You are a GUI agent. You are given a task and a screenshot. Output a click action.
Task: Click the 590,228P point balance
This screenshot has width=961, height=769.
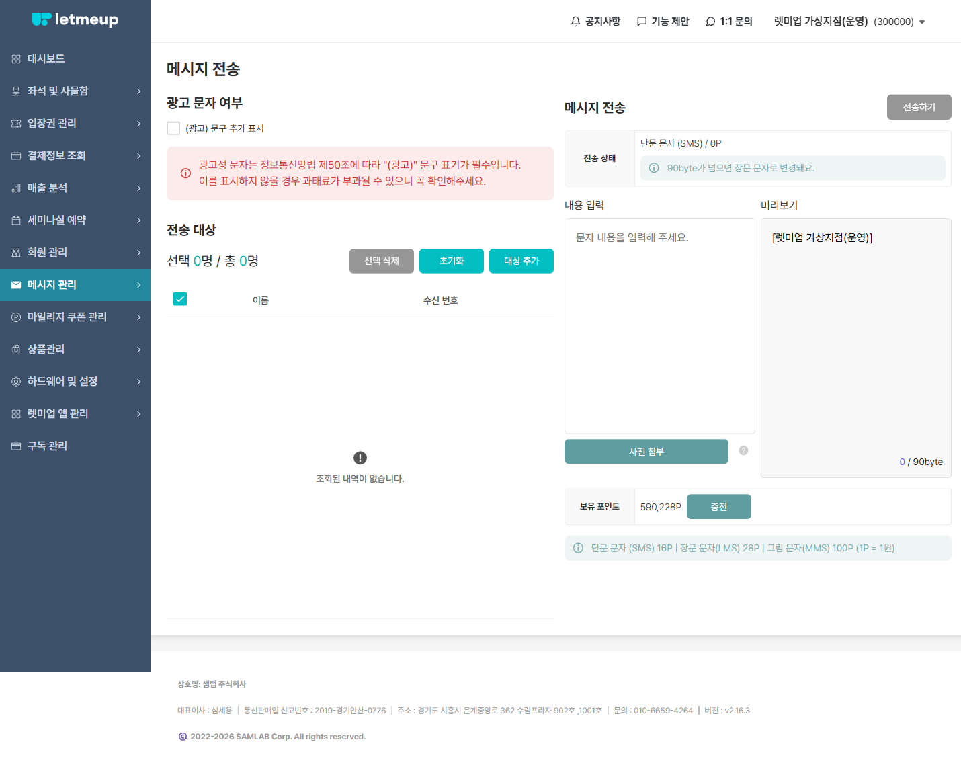coord(661,507)
